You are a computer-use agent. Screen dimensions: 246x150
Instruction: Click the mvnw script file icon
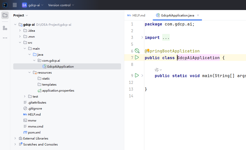click(25, 120)
